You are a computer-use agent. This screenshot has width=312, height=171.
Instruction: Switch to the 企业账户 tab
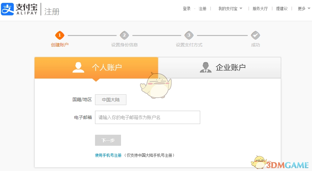(230, 68)
